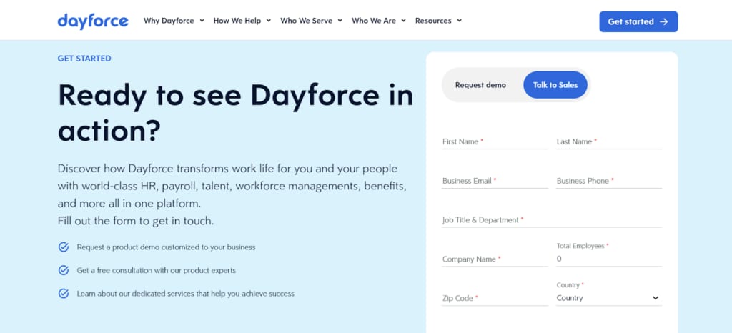Click the checkmark icon beside free consultation text
Image resolution: width=732 pixels, height=333 pixels.
click(64, 271)
